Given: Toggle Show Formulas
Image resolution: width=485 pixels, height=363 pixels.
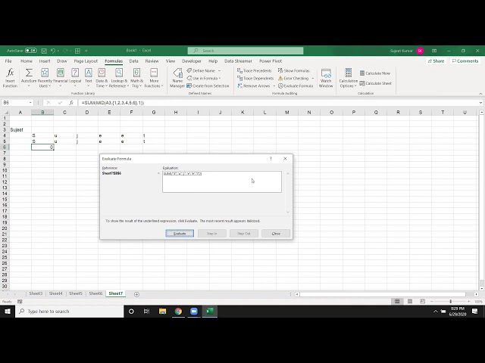Looking at the screenshot, I should coord(293,70).
